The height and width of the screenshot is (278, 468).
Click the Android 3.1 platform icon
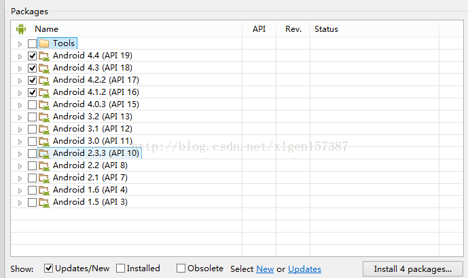[44, 130]
